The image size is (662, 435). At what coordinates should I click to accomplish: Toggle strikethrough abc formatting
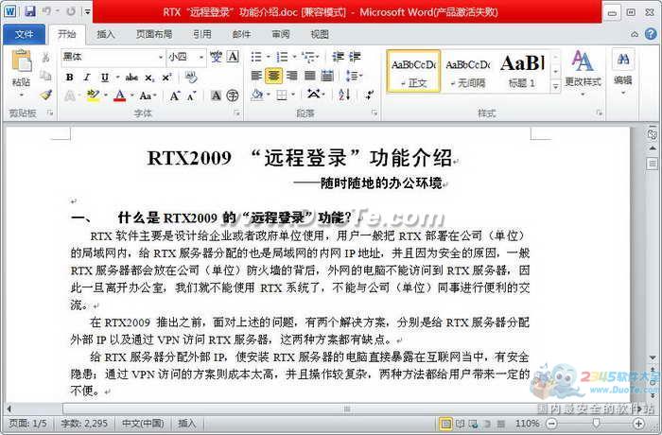[x=131, y=78]
